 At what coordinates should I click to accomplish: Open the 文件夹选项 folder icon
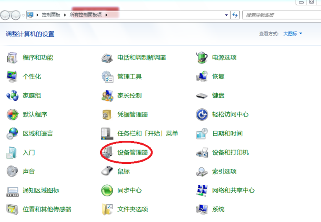pyautogui.click(x=107, y=209)
